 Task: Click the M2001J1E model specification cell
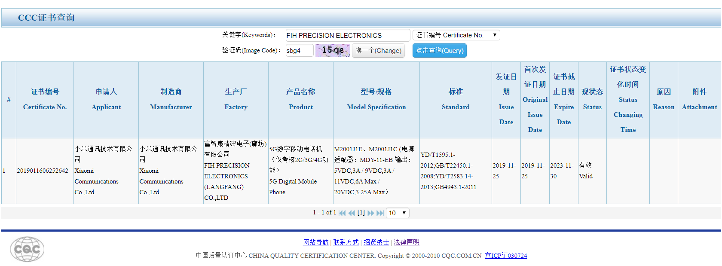pos(376,171)
